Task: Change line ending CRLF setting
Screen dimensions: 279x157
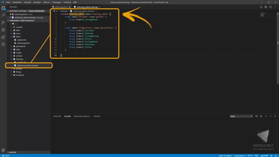Action: (256, 156)
